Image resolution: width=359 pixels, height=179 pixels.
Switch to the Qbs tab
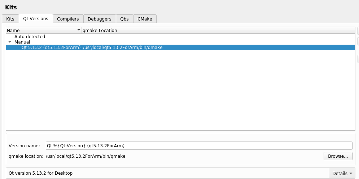click(124, 19)
